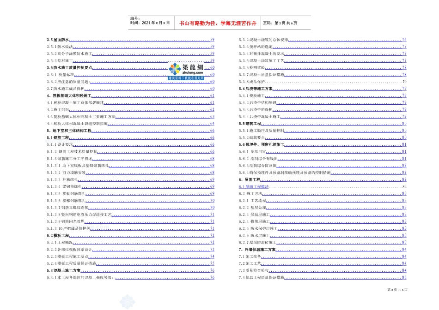
Task: Open '5.3.7 混凝土质量保证措施'
Action: pos(323,75)
